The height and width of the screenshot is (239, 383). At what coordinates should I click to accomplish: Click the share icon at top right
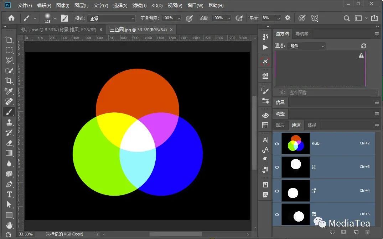pyautogui.click(x=374, y=18)
